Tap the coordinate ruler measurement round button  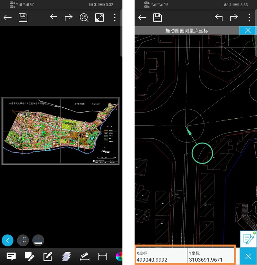click(x=38, y=240)
